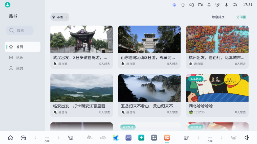Open the 路书 roadbook app icon

(x=167, y=138)
